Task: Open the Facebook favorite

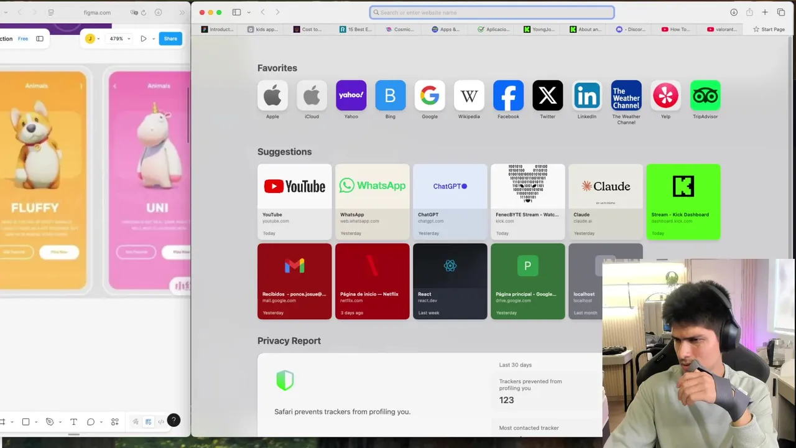Action: point(508,95)
